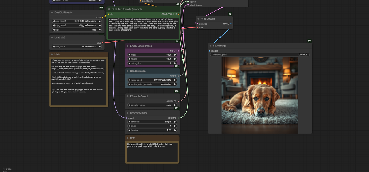Decrease height with its left arrow

coord(129,59)
